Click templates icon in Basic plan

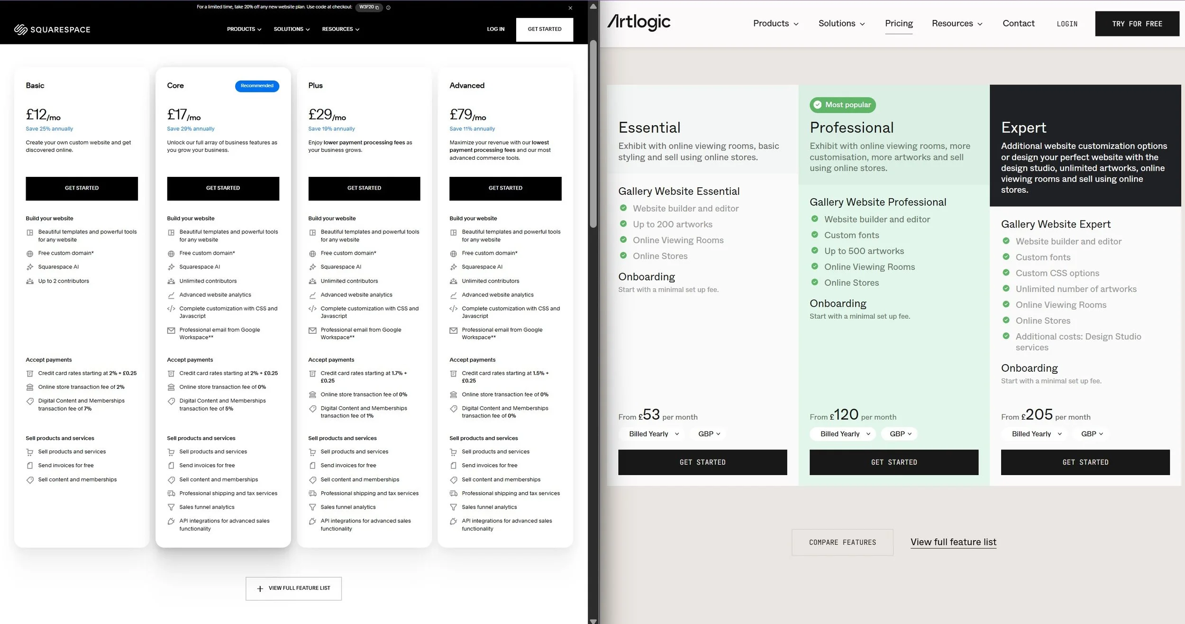(30, 233)
